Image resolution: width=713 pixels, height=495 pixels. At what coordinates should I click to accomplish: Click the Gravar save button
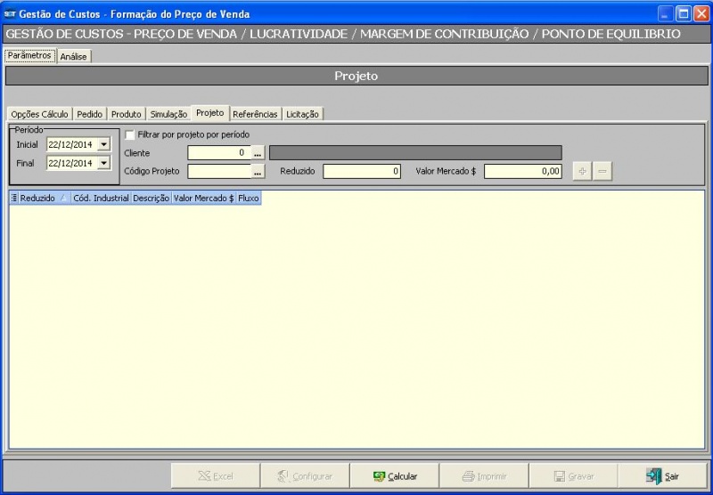574,476
